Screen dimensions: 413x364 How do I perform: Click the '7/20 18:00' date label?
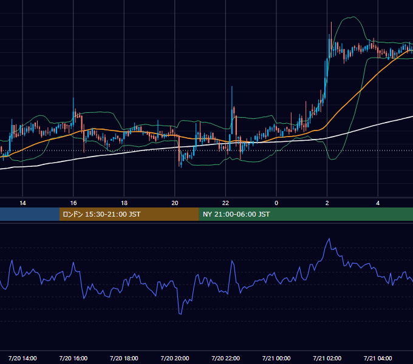point(124,358)
